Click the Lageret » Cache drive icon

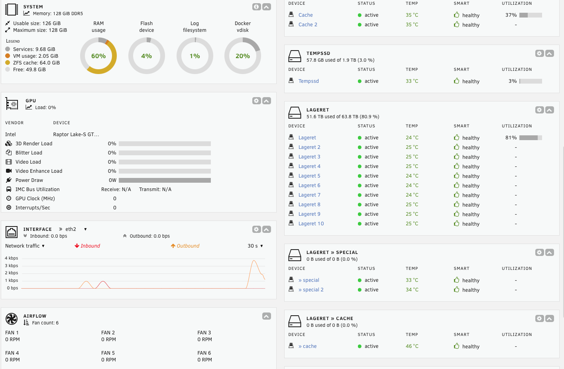295,321
